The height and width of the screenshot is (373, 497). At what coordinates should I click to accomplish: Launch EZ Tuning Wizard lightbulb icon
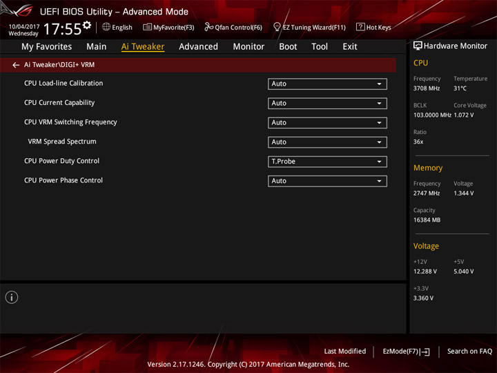click(277, 27)
